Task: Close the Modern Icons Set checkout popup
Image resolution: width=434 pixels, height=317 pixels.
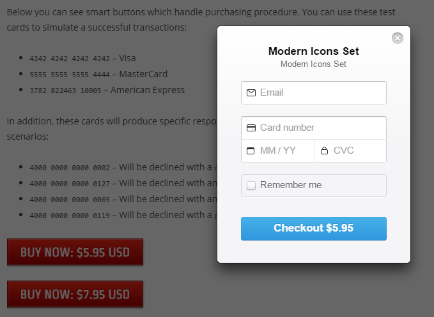Action: click(398, 38)
